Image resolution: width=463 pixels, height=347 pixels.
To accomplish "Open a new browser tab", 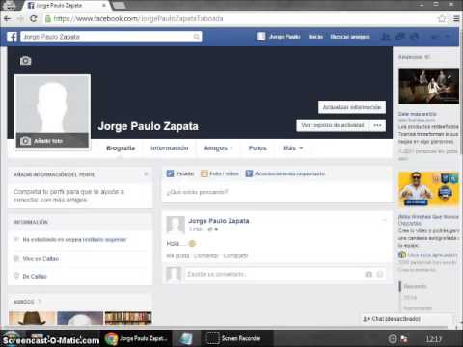I will pos(118,5).
